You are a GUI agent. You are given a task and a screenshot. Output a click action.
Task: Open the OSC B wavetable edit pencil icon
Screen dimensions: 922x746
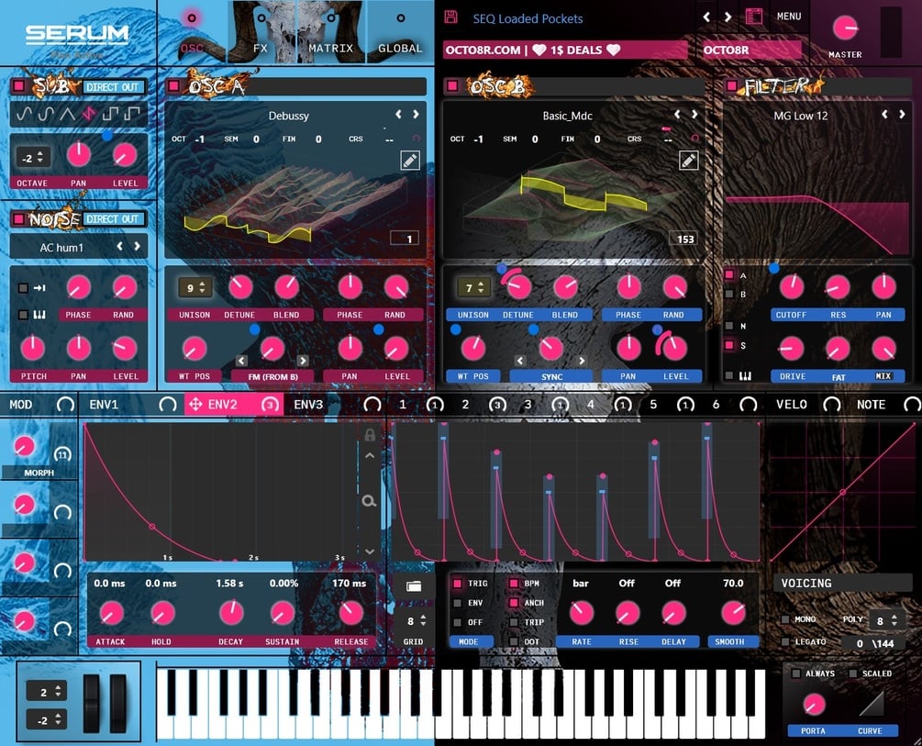click(x=689, y=160)
